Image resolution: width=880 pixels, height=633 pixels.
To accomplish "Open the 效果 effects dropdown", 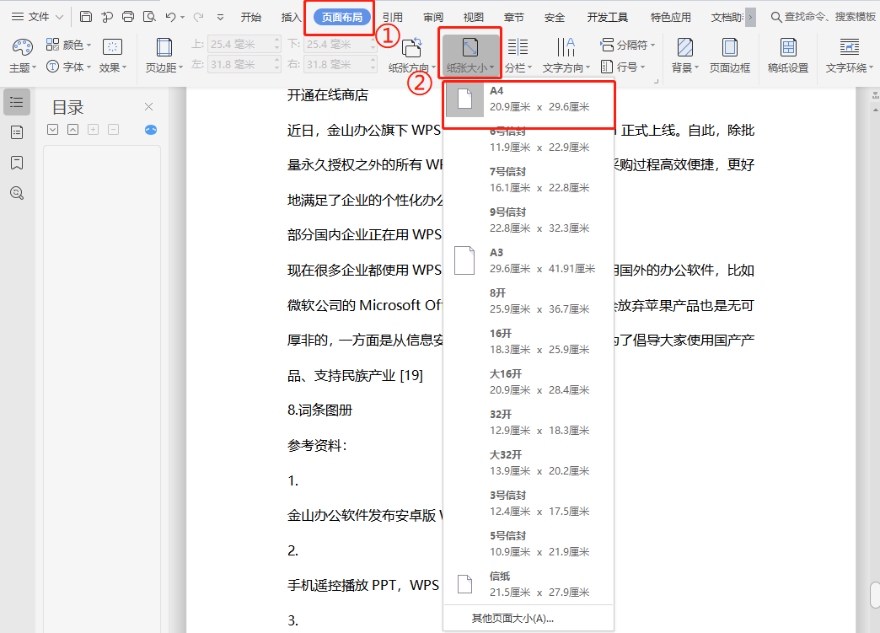I will tap(113, 55).
